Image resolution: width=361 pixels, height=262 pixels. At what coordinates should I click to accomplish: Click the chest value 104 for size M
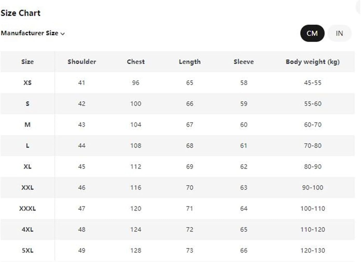135,125
